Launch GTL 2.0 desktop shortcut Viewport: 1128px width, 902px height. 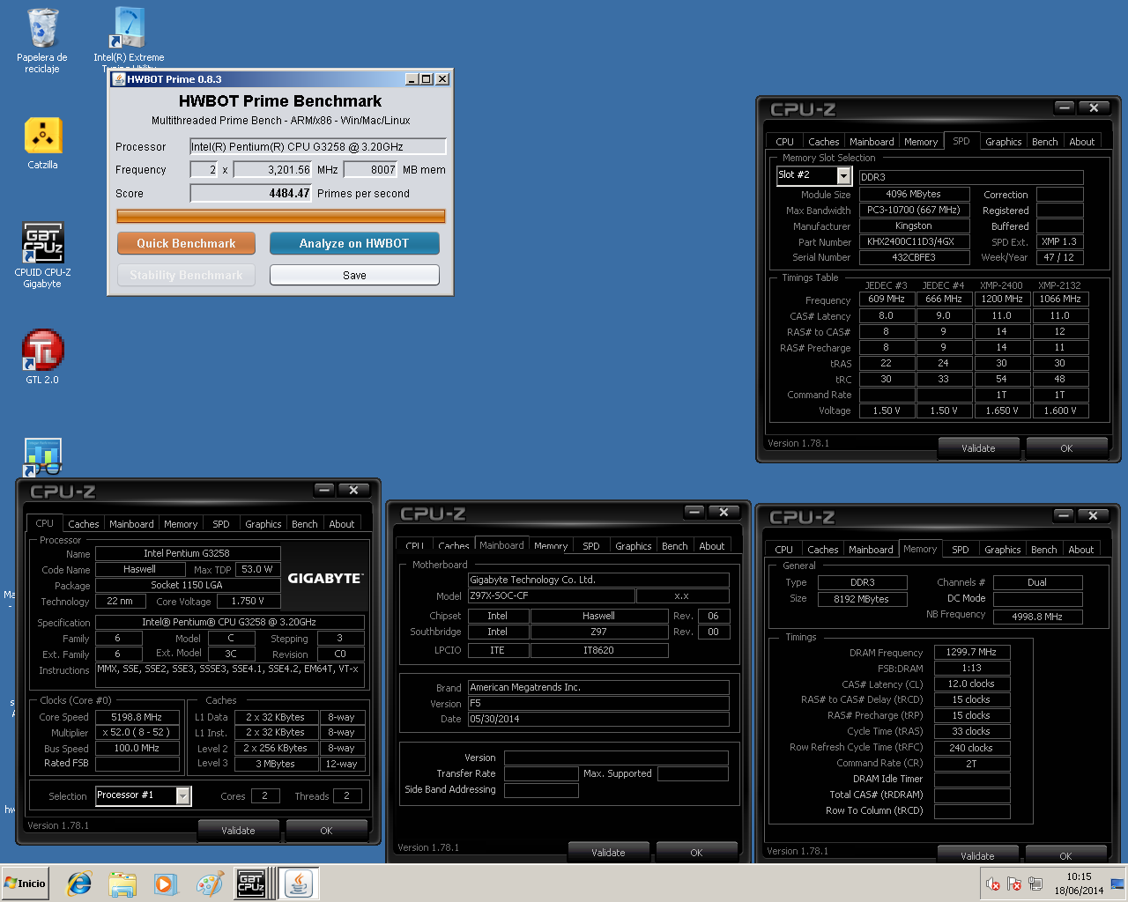[x=42, y=357]
